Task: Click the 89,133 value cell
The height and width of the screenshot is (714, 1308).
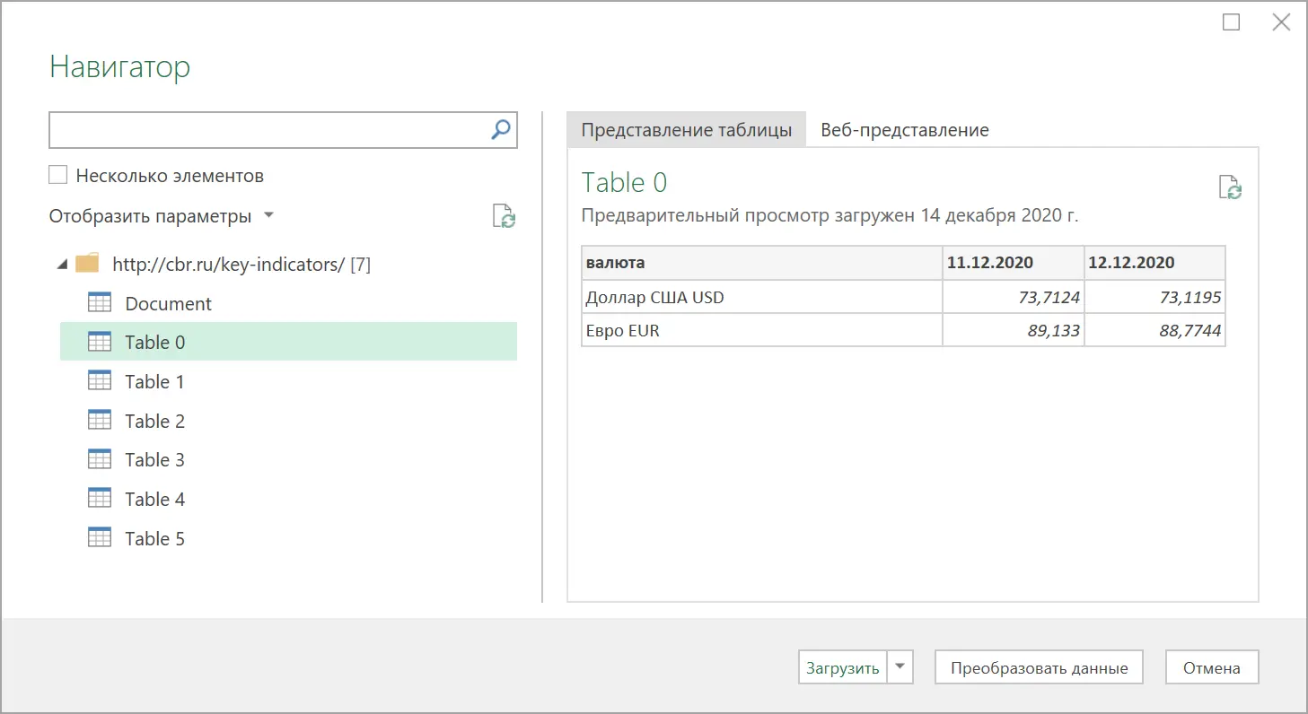Action: coord(1014,330)
